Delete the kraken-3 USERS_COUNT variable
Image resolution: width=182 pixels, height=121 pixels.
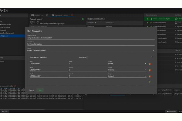coord(150,76)
